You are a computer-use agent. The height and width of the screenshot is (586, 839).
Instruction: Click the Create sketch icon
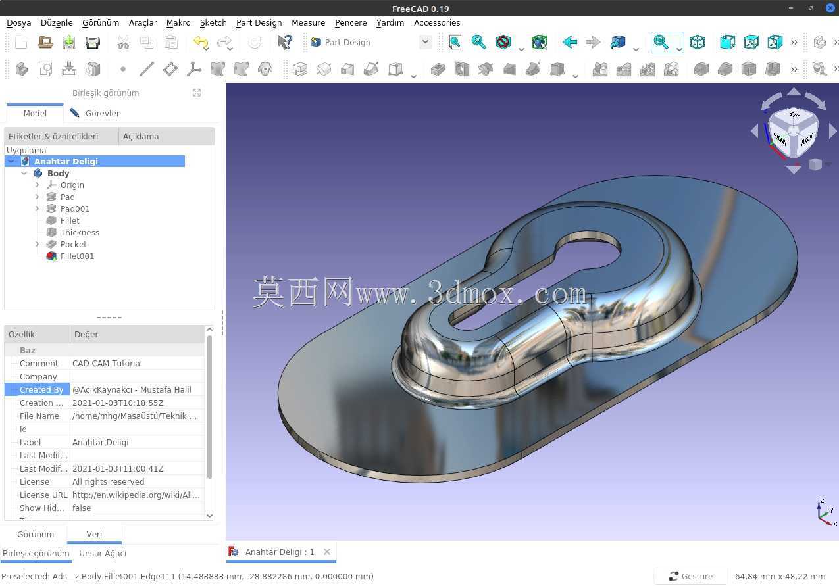(x=45, y=69)
